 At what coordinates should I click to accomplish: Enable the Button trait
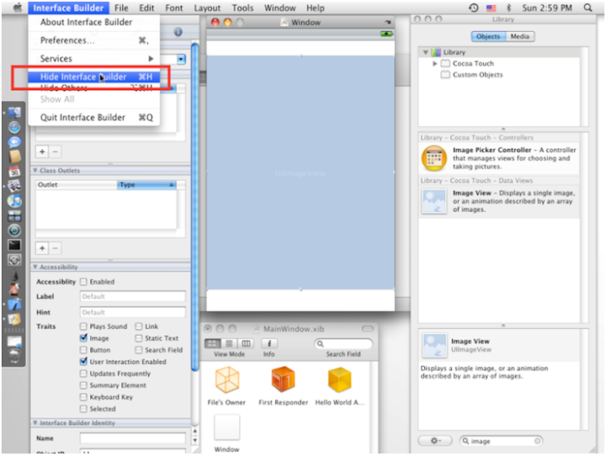point(83,350)
